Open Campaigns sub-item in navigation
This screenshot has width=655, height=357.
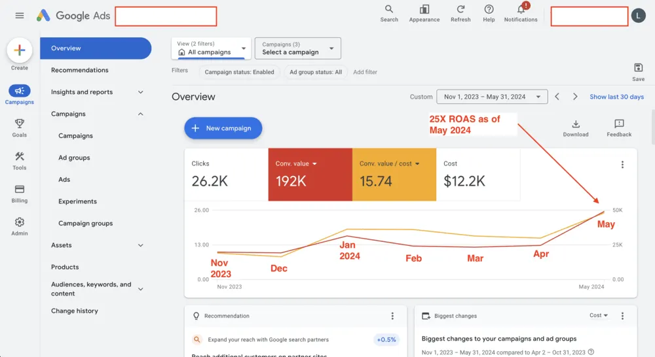point(75,136)
